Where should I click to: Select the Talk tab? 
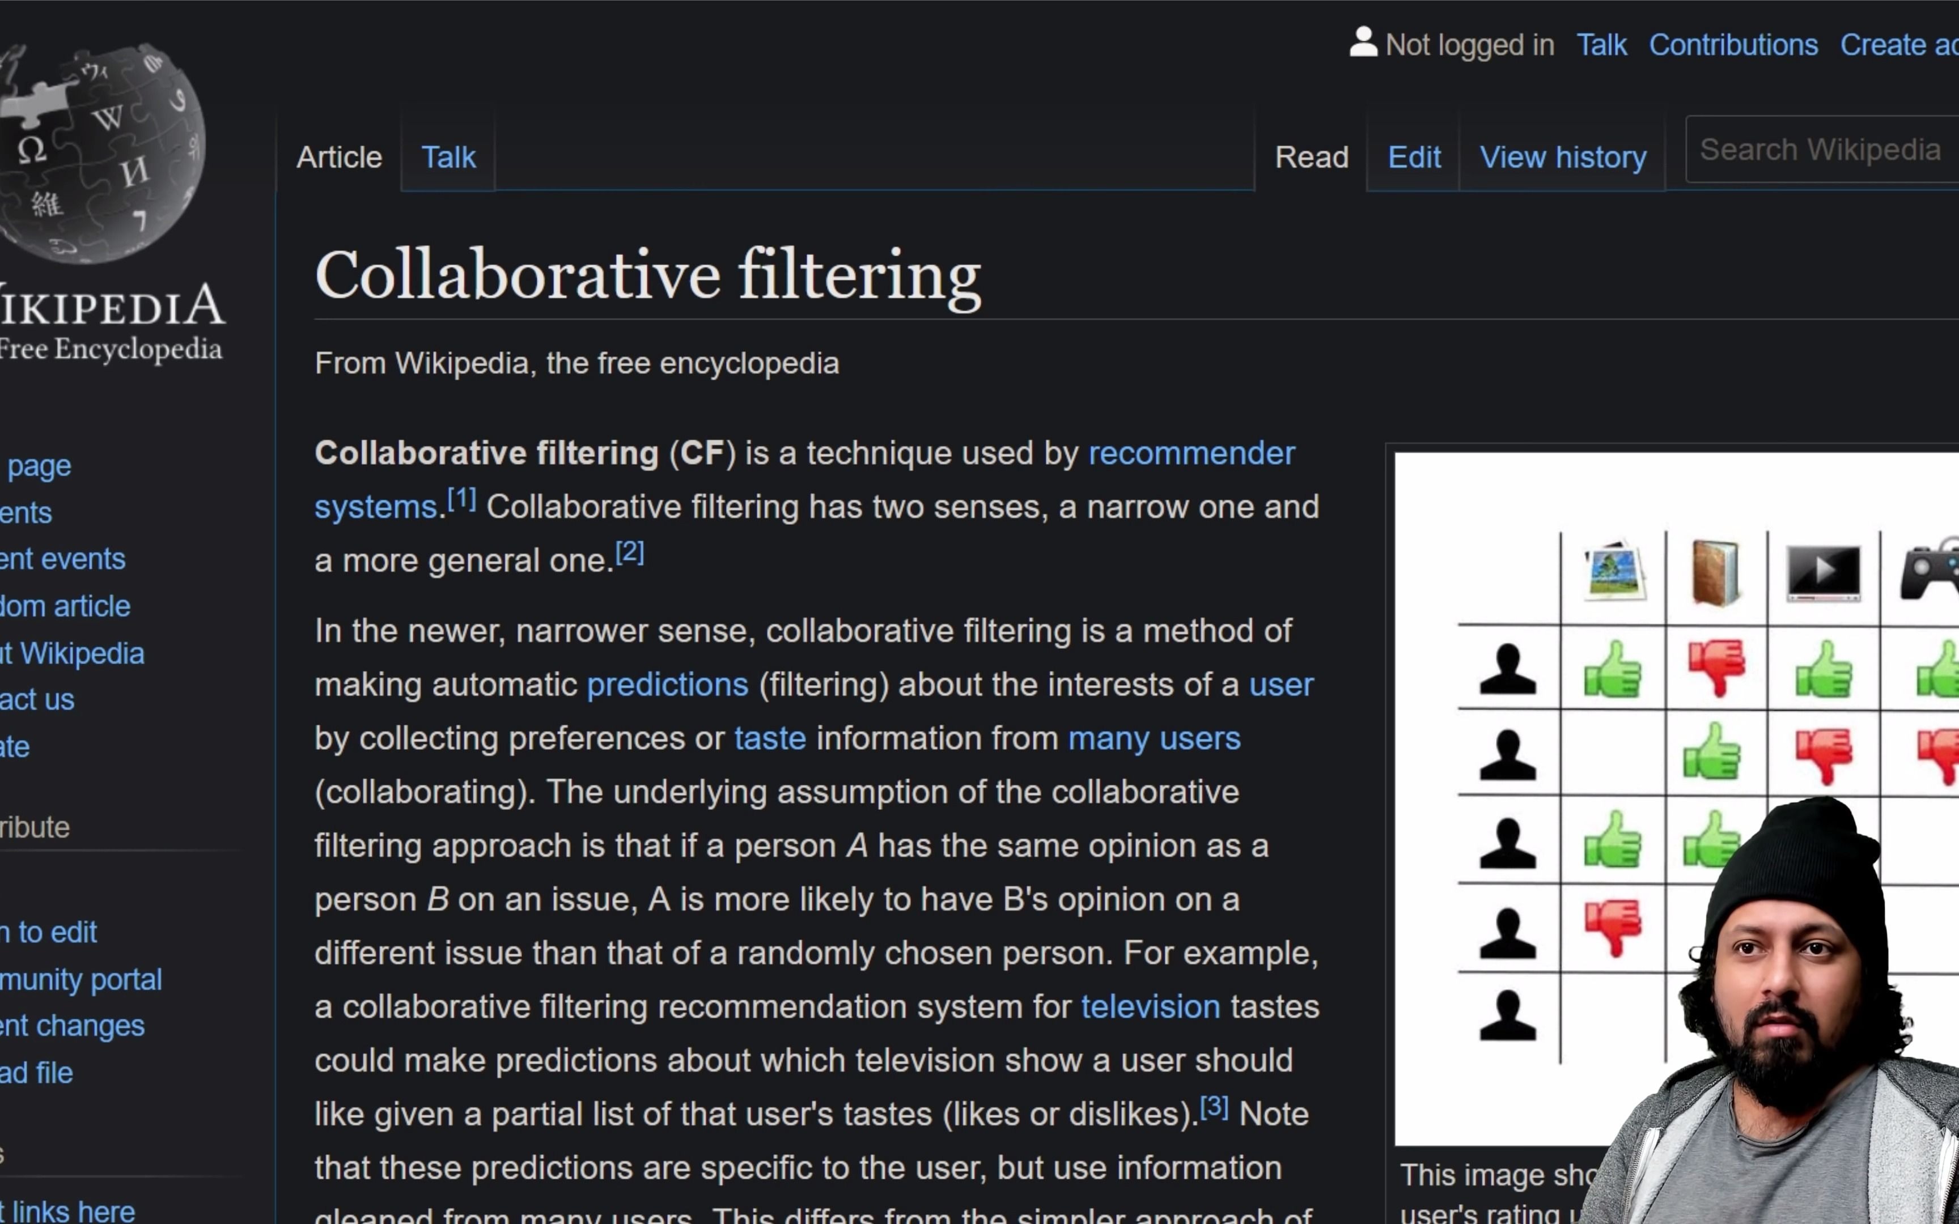click(x=447, y=156)
